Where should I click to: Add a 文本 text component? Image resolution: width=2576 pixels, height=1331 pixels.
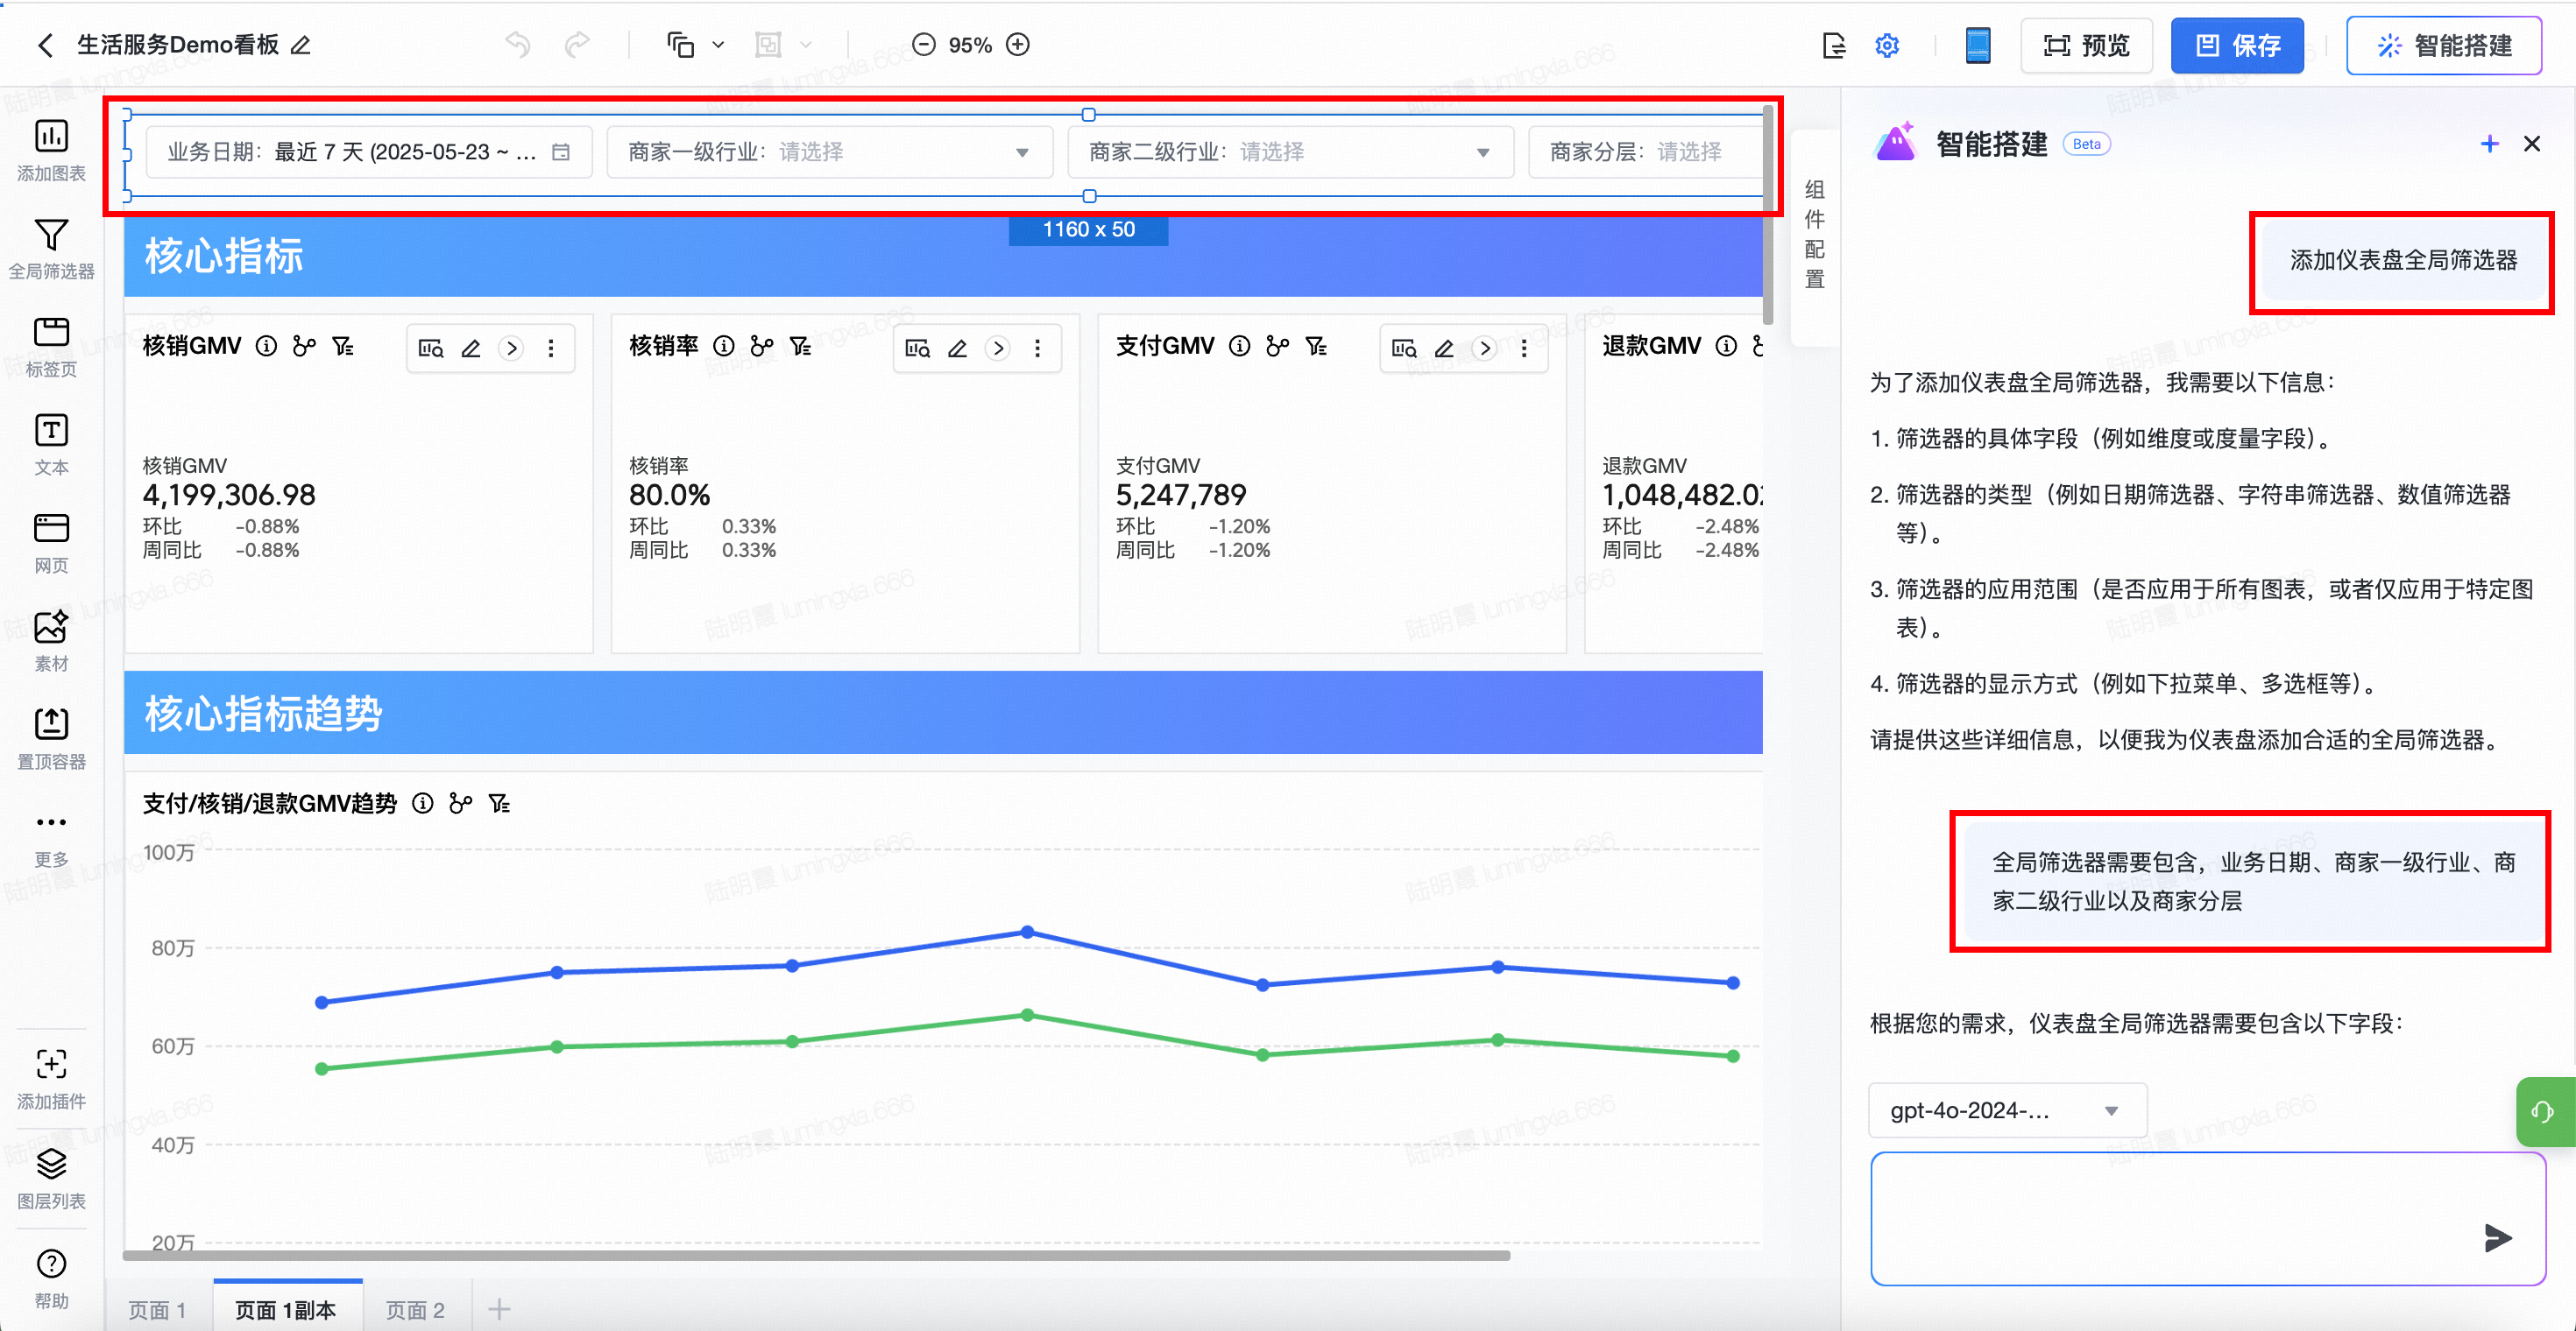click(x=51, y=431)
